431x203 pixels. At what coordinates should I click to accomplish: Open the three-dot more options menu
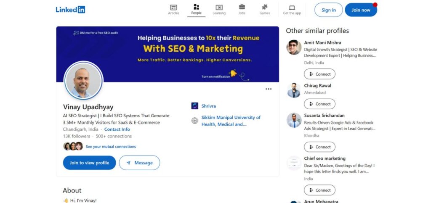click(x=269, y=89)
